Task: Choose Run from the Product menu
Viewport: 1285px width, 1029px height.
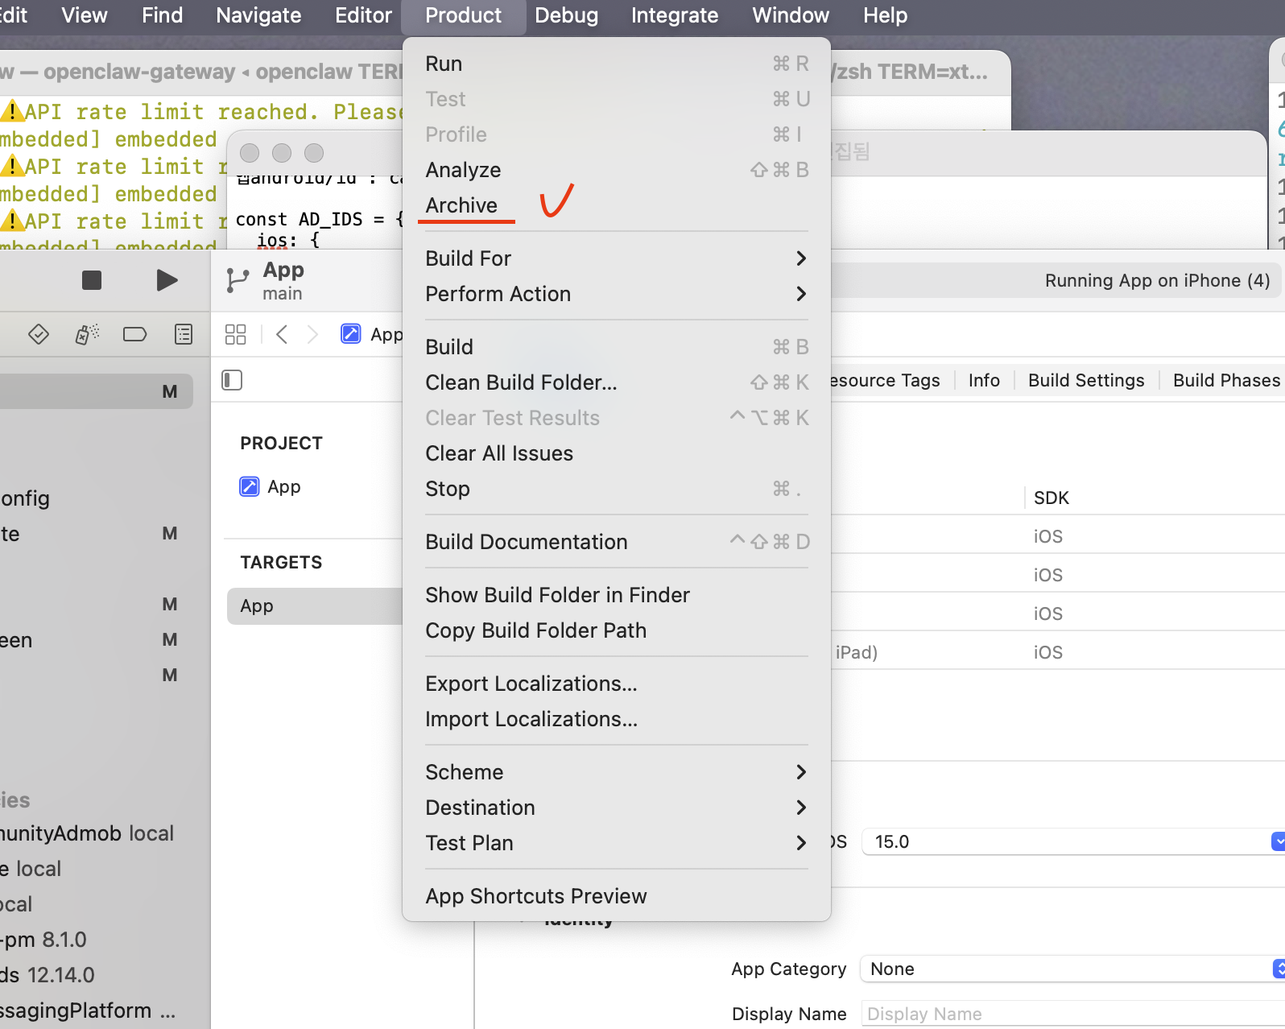Action: click(617, 64)
